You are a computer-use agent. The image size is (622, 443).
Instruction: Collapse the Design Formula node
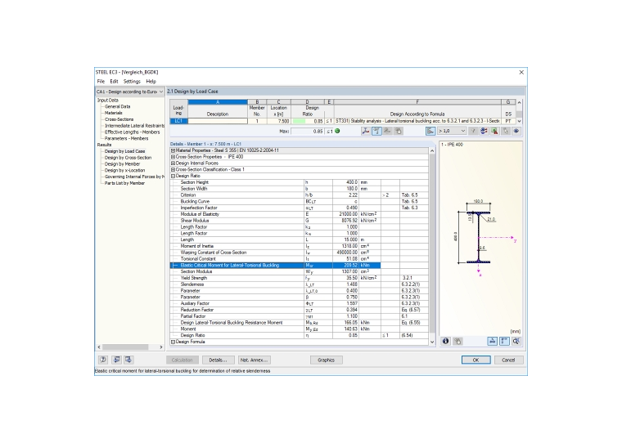pos(173,342)
